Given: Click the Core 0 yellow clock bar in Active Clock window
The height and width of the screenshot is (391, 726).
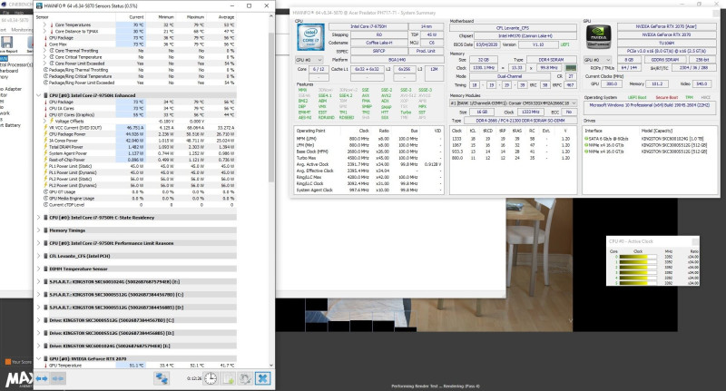Looking at the screenshot, I should 638,257.
